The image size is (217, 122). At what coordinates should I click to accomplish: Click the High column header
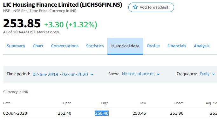(x=105, y=103)
